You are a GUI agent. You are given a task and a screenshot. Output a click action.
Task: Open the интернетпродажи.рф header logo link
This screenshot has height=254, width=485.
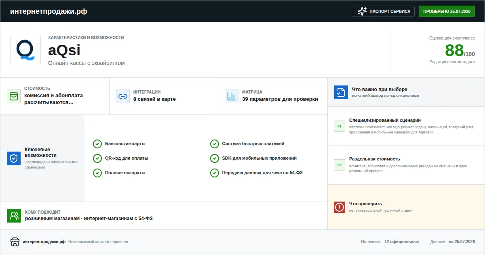[x=48, y=11]
